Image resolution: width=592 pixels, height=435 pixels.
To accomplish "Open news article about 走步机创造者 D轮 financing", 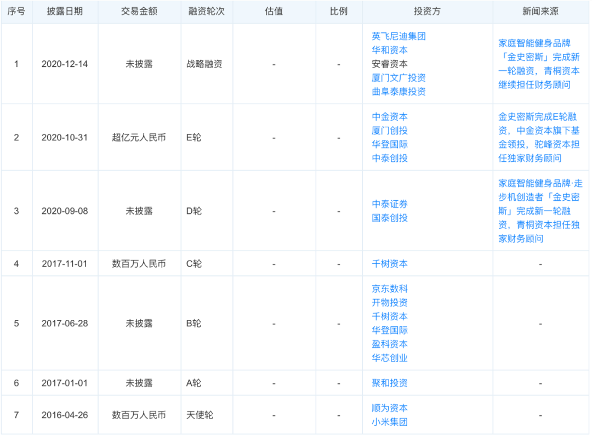I will tap(540, 211).
